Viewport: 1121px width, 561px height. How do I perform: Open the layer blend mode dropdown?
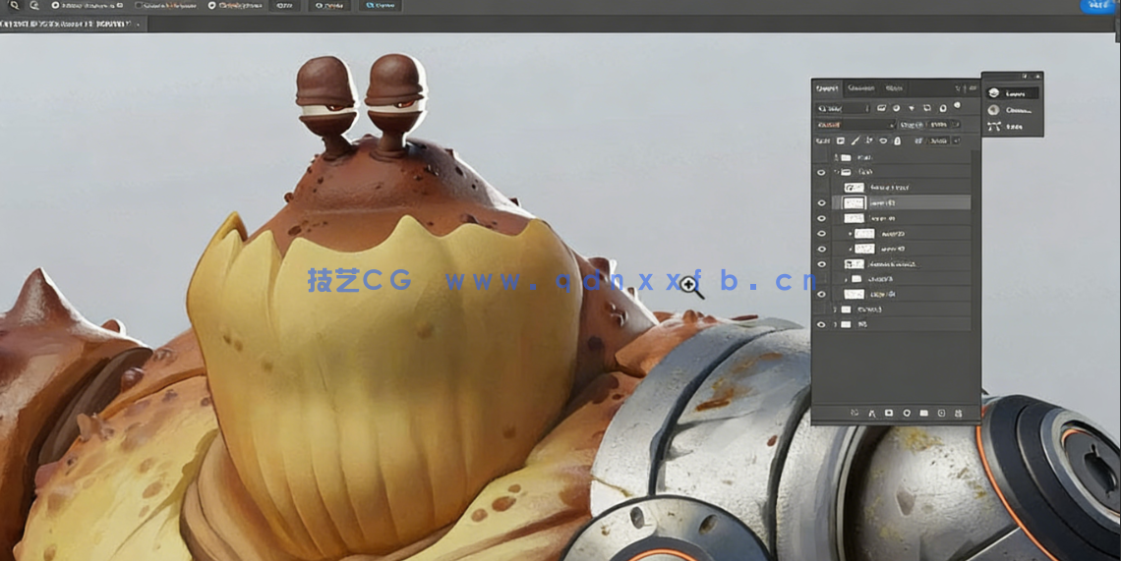(x=855, y=125)
